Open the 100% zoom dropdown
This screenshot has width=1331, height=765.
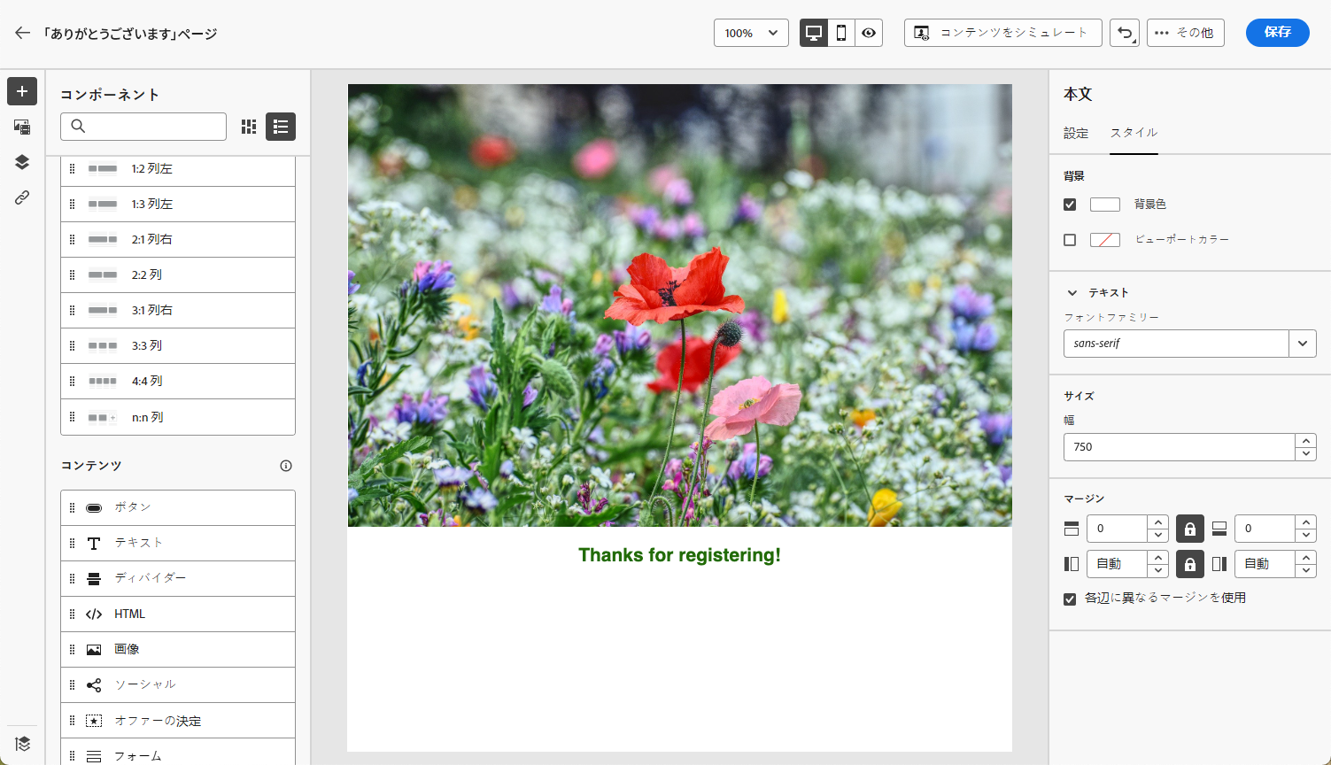pyautogui.click(x=751, y=33)
